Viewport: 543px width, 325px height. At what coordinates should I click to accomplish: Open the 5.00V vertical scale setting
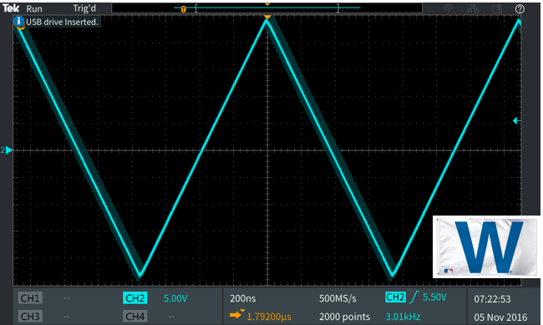pyautogui.click(x=175, y=298)
